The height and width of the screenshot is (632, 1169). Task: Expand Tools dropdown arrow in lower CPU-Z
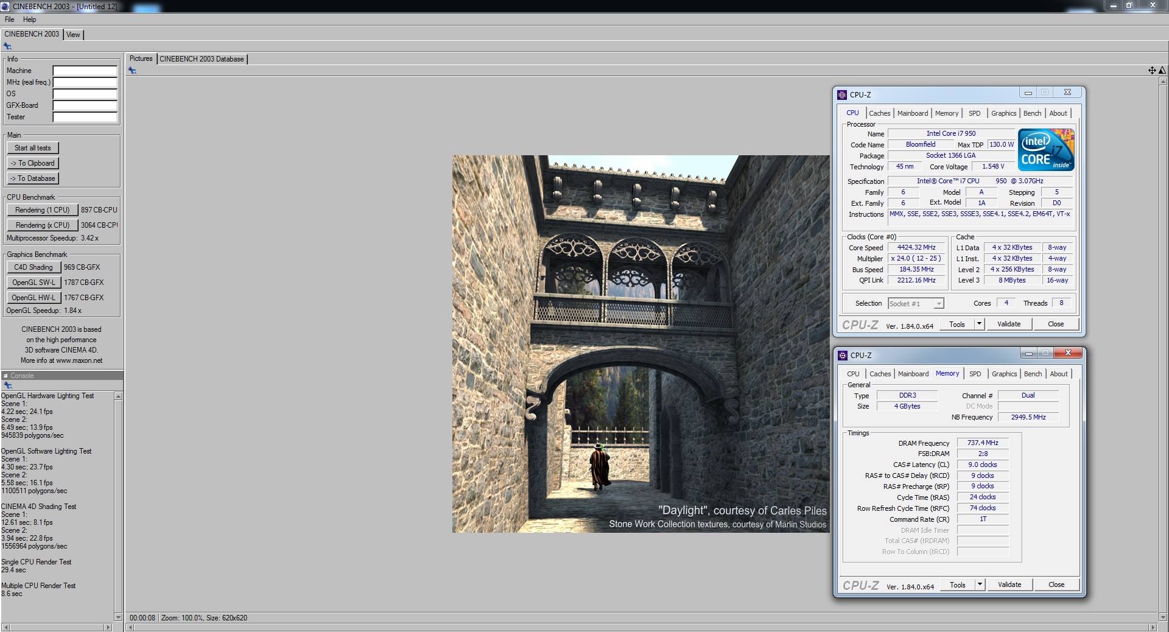[980, 585]
